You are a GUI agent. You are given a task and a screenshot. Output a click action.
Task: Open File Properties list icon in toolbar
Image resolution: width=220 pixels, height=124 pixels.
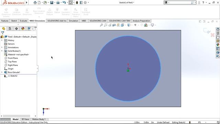pos(81,2)
